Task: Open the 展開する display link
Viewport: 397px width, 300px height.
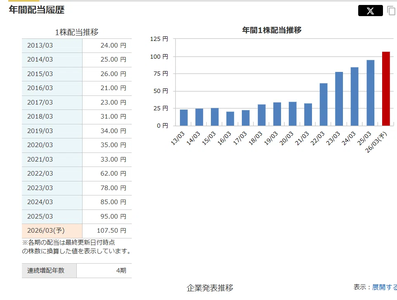Action: (384, 287)
